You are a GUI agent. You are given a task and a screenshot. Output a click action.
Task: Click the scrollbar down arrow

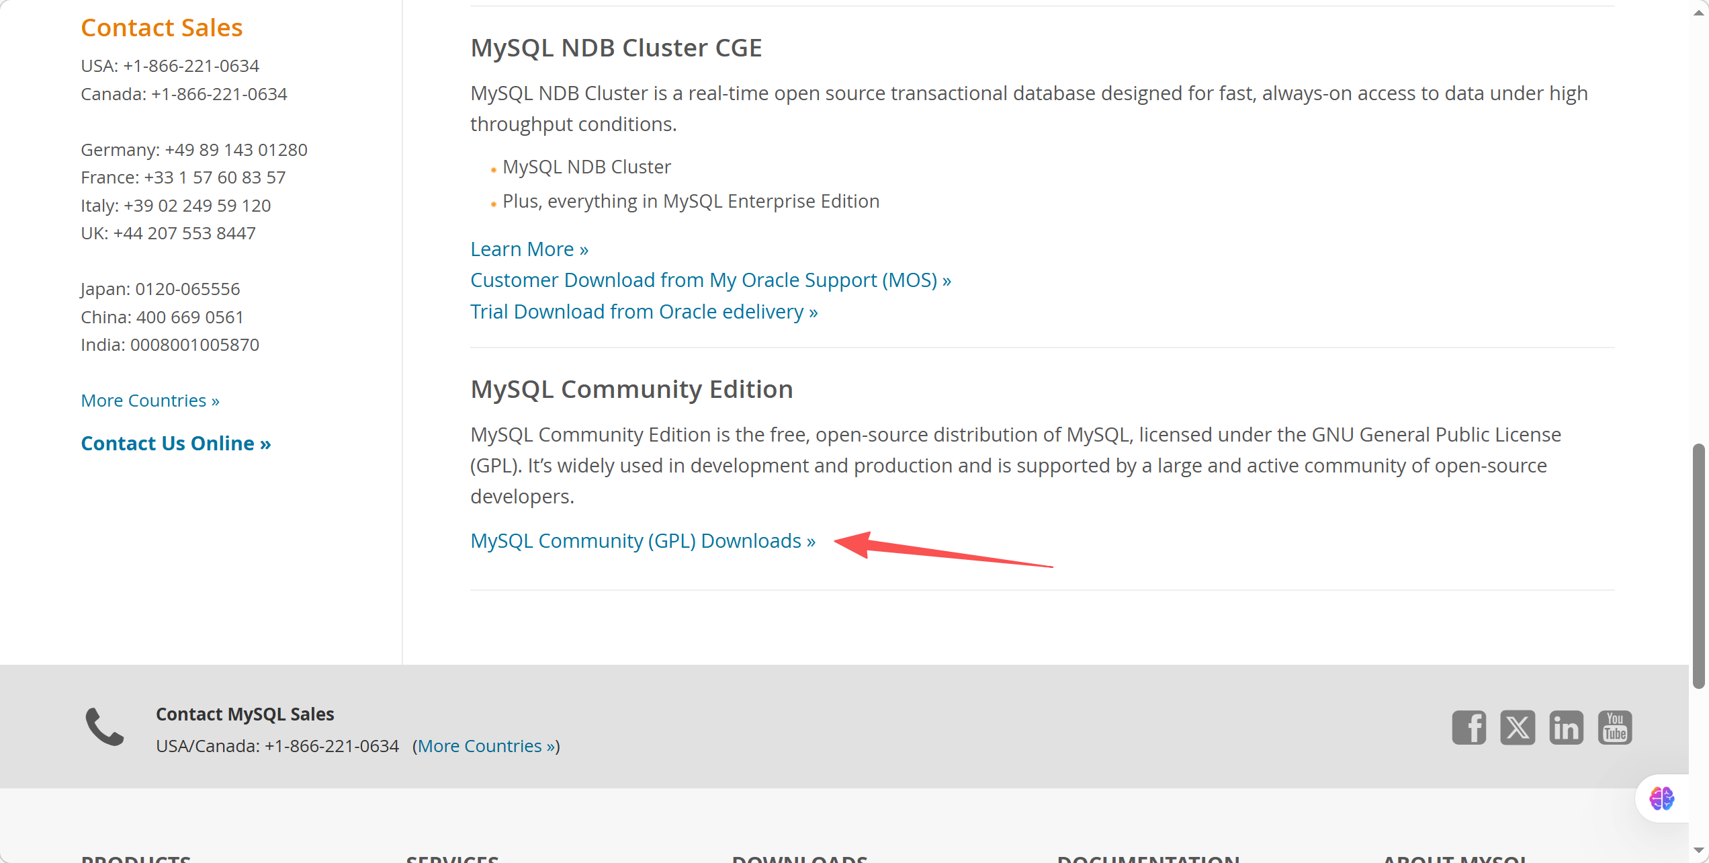1699,850
